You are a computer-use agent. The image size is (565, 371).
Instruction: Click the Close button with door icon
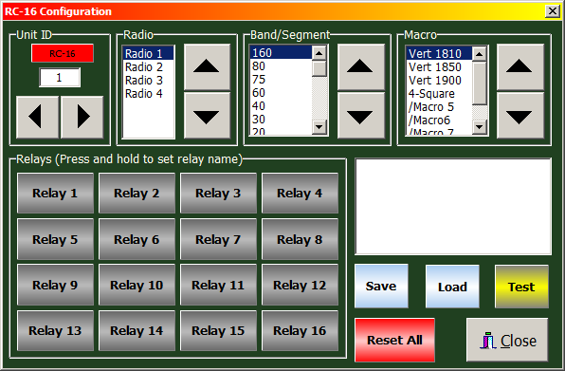[x=507, y=340]
